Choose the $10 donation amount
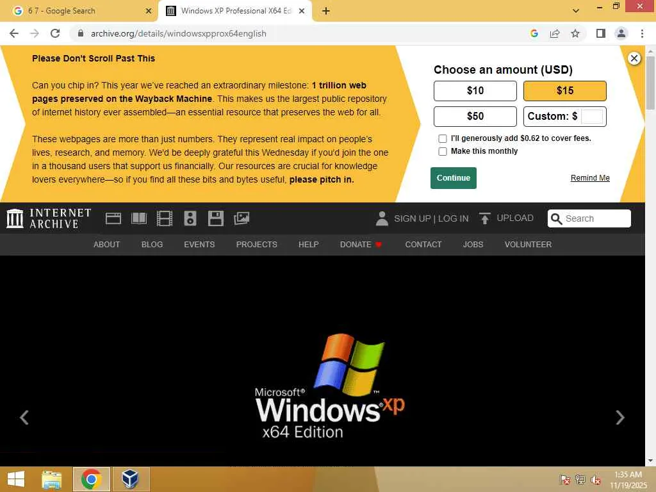The width and height of the screenshot is (656, 492). click(475, 91)
